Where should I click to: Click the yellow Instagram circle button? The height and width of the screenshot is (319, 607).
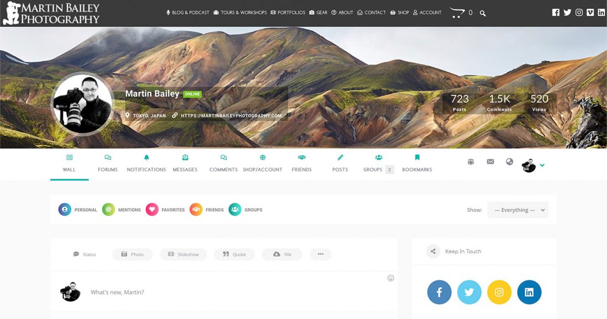click(x=499, y=293)
